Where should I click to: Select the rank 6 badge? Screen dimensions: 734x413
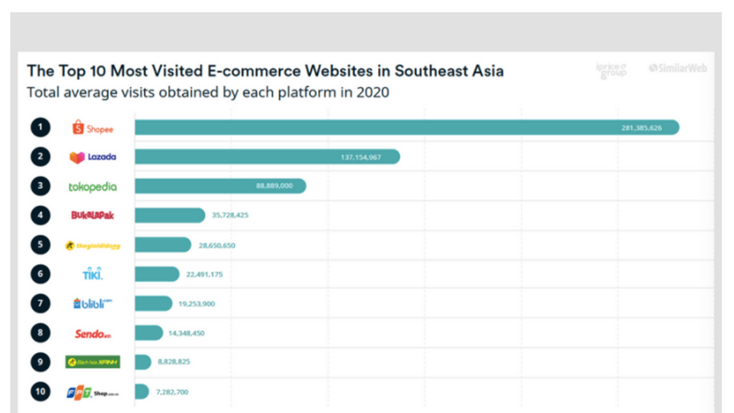pyautogui.click(x=40, y=274)
